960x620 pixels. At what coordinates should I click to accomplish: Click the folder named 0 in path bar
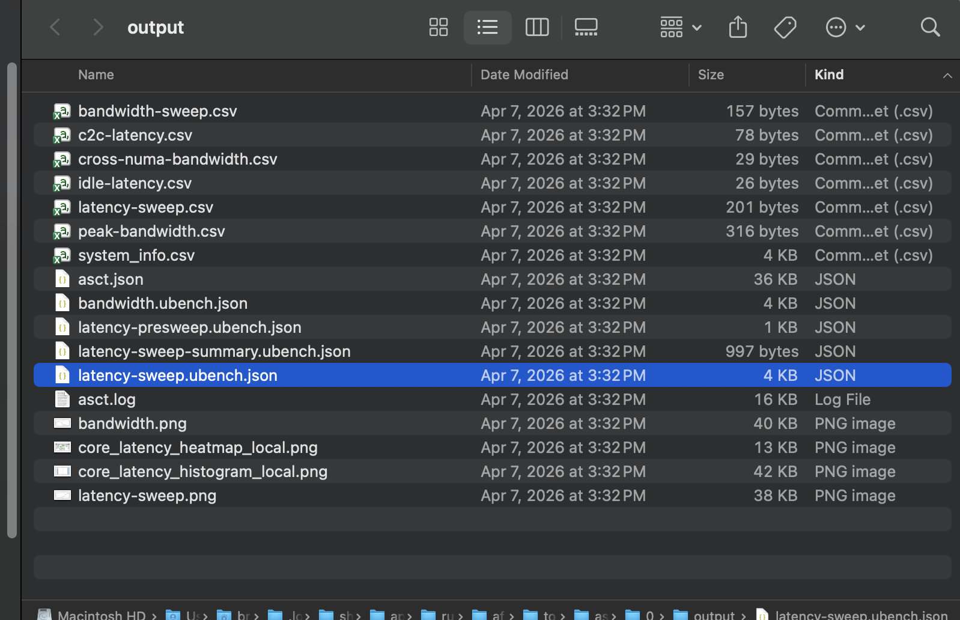(640, 615)
